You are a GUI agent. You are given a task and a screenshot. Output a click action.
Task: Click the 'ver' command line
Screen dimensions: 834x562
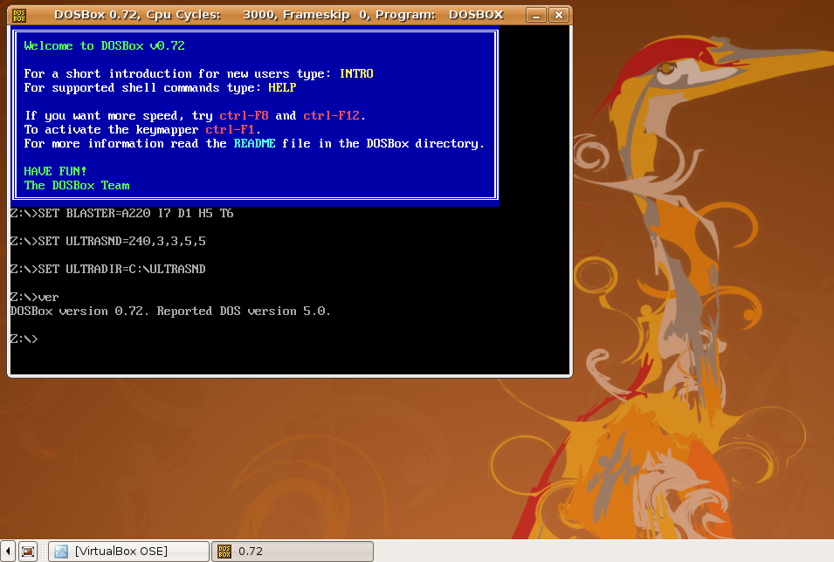[35, 297]
